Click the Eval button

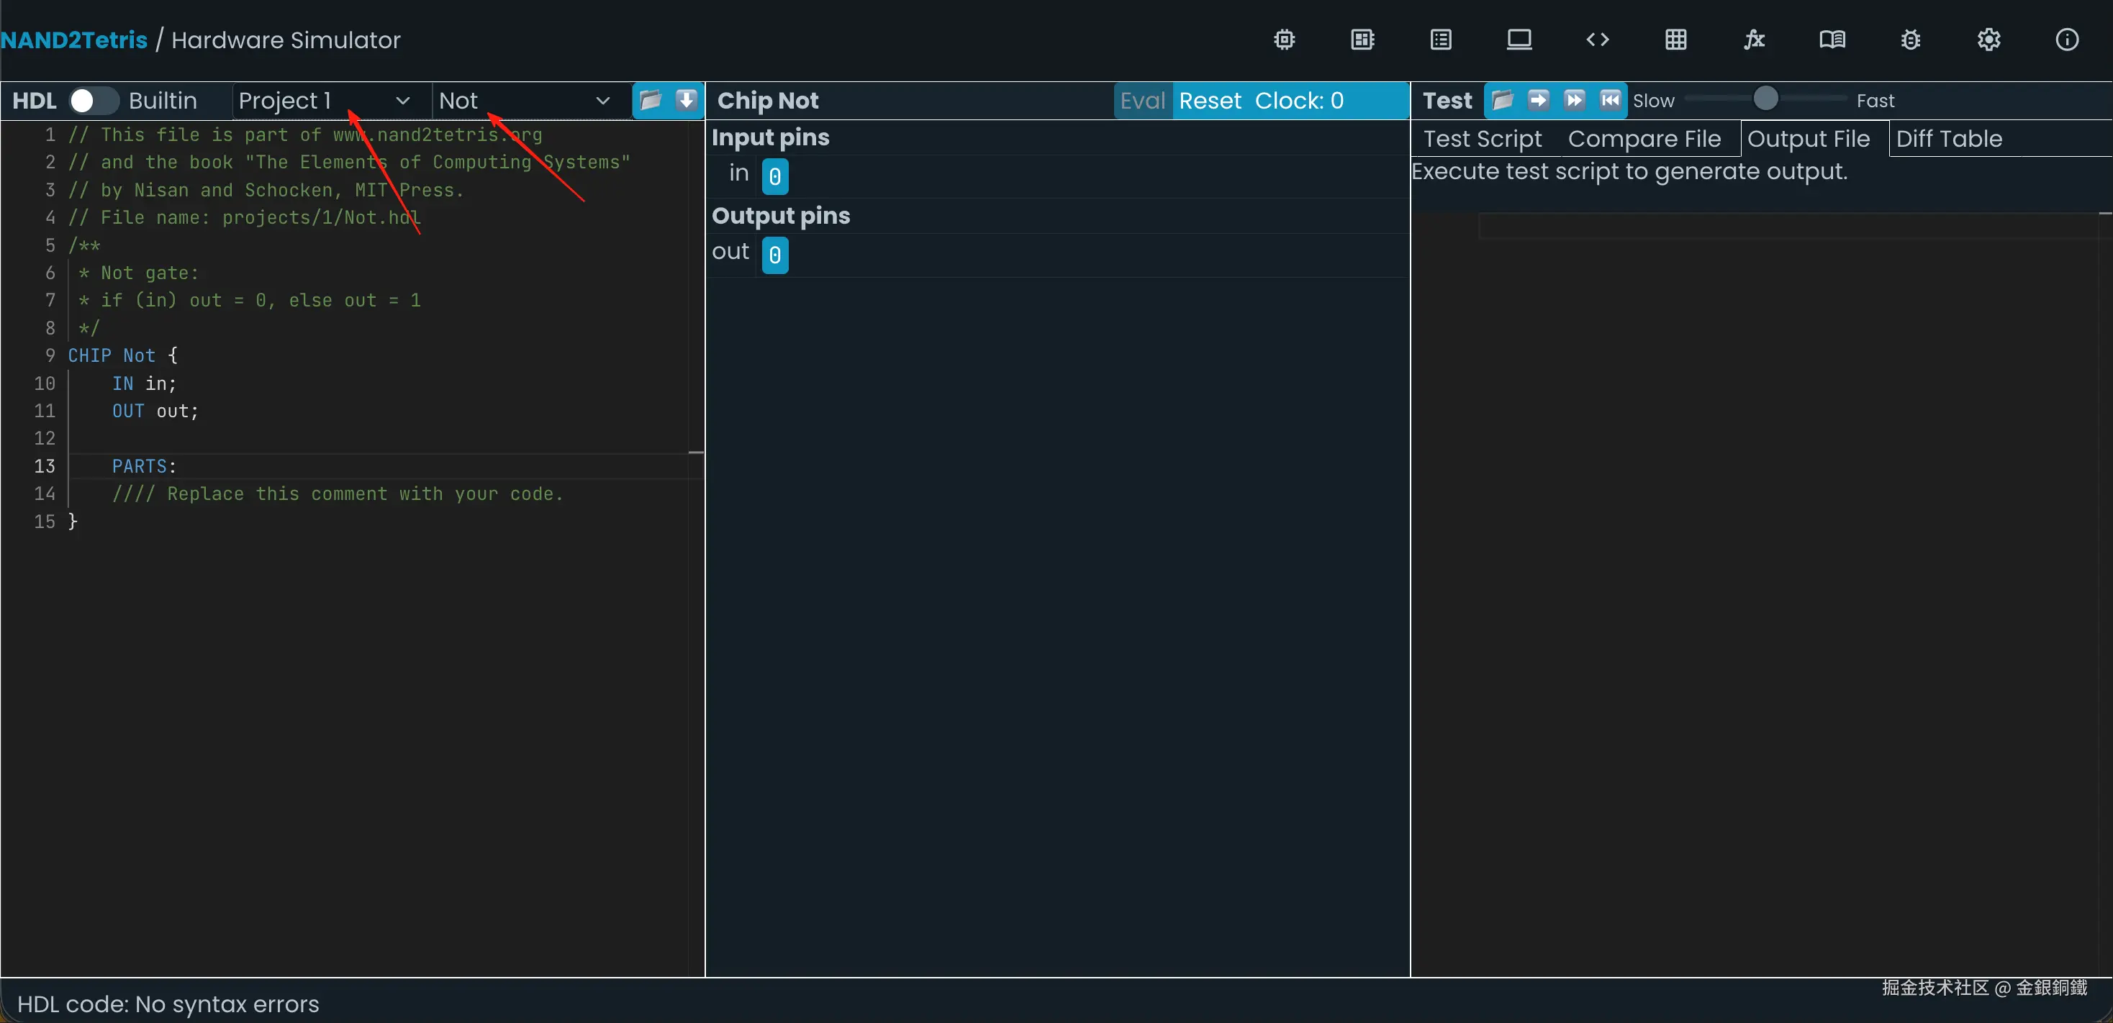[x=1142, y=101]
